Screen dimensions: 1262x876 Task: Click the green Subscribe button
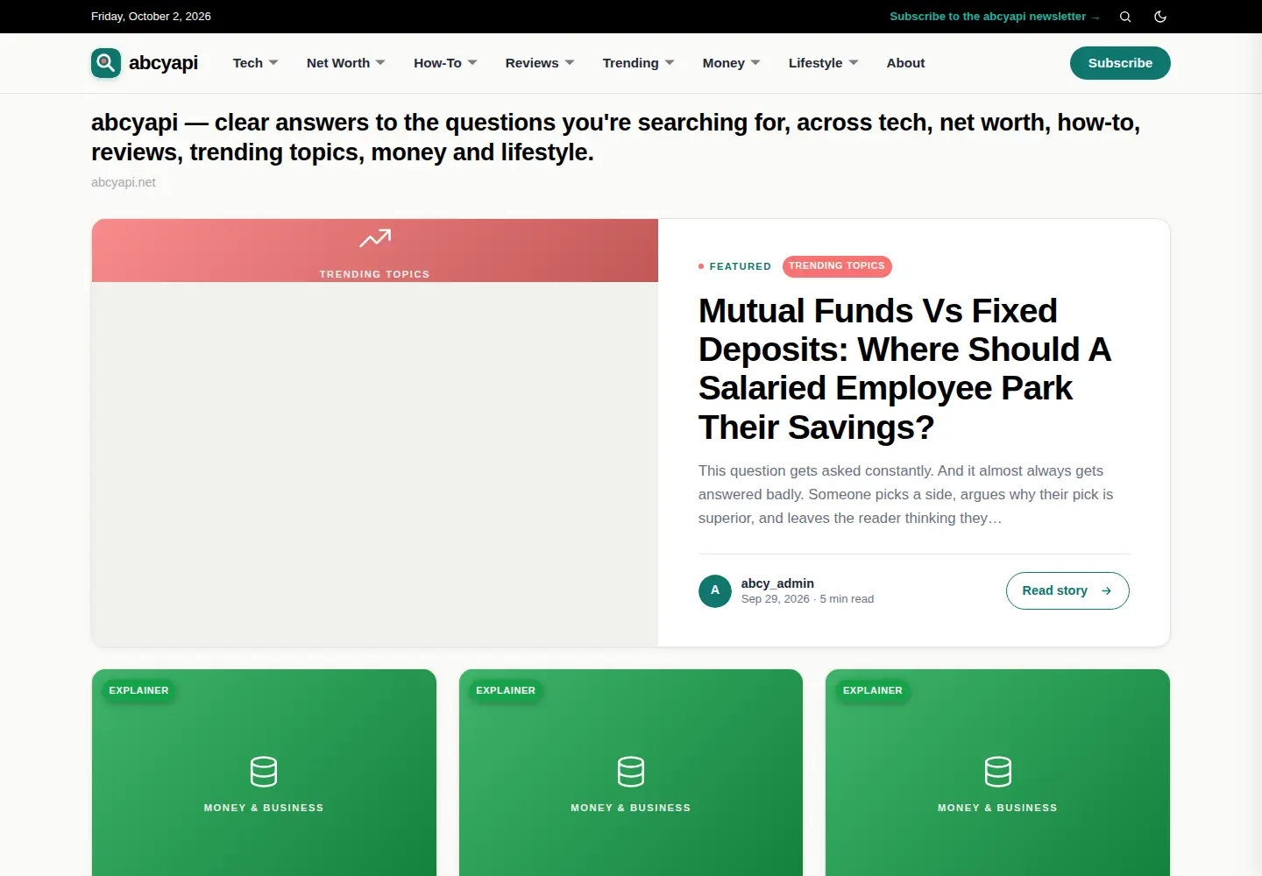click(x=1120, y=63)
